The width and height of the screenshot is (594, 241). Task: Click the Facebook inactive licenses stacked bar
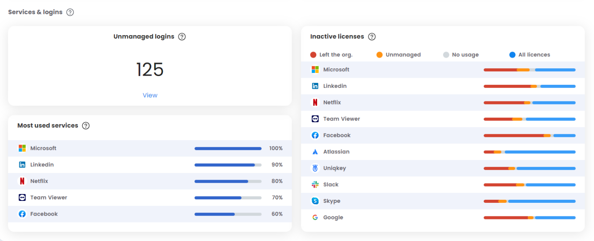point(529,136)
